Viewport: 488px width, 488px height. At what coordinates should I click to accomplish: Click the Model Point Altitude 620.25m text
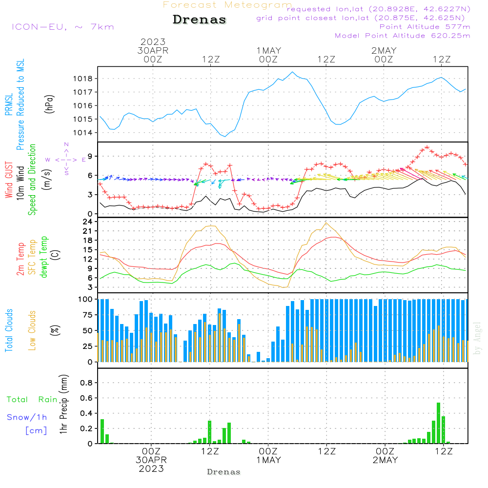pyautogui.click(x=402, y=36)
